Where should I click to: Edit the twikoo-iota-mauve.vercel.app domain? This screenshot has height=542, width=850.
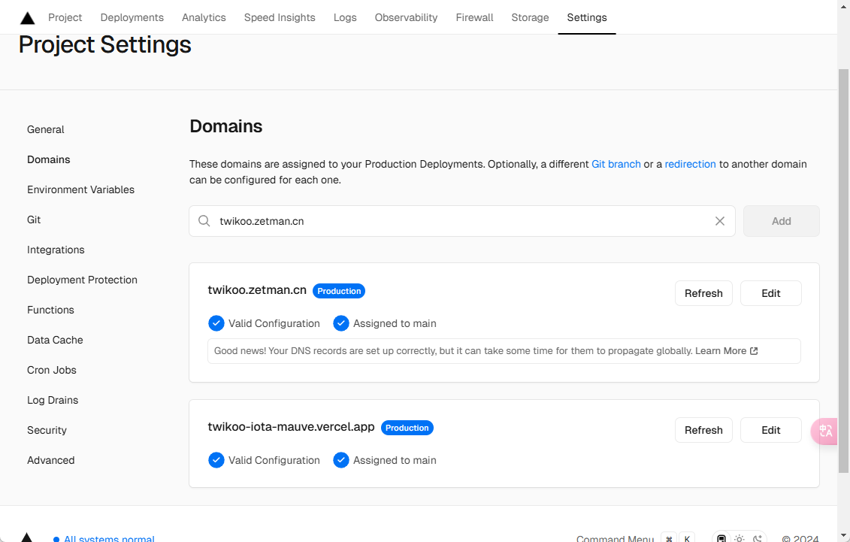[770, 430]
